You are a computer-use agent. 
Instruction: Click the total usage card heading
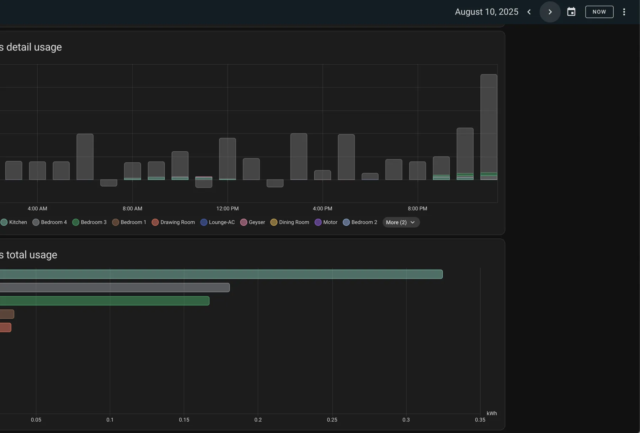(x=29, y=255)
